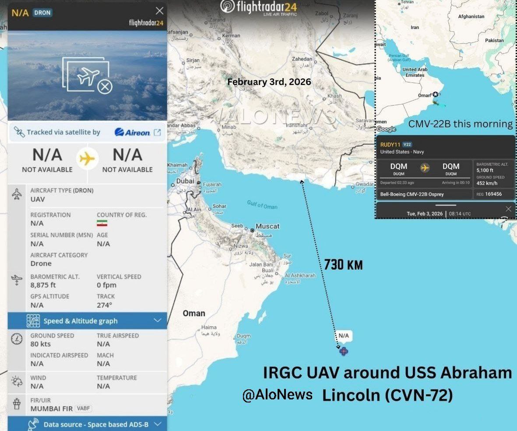Image resolution: width=517 pixels, height=431 pixels.
Task: Expand the Data source - Space based ADS-B section
Action: [158, 424]
